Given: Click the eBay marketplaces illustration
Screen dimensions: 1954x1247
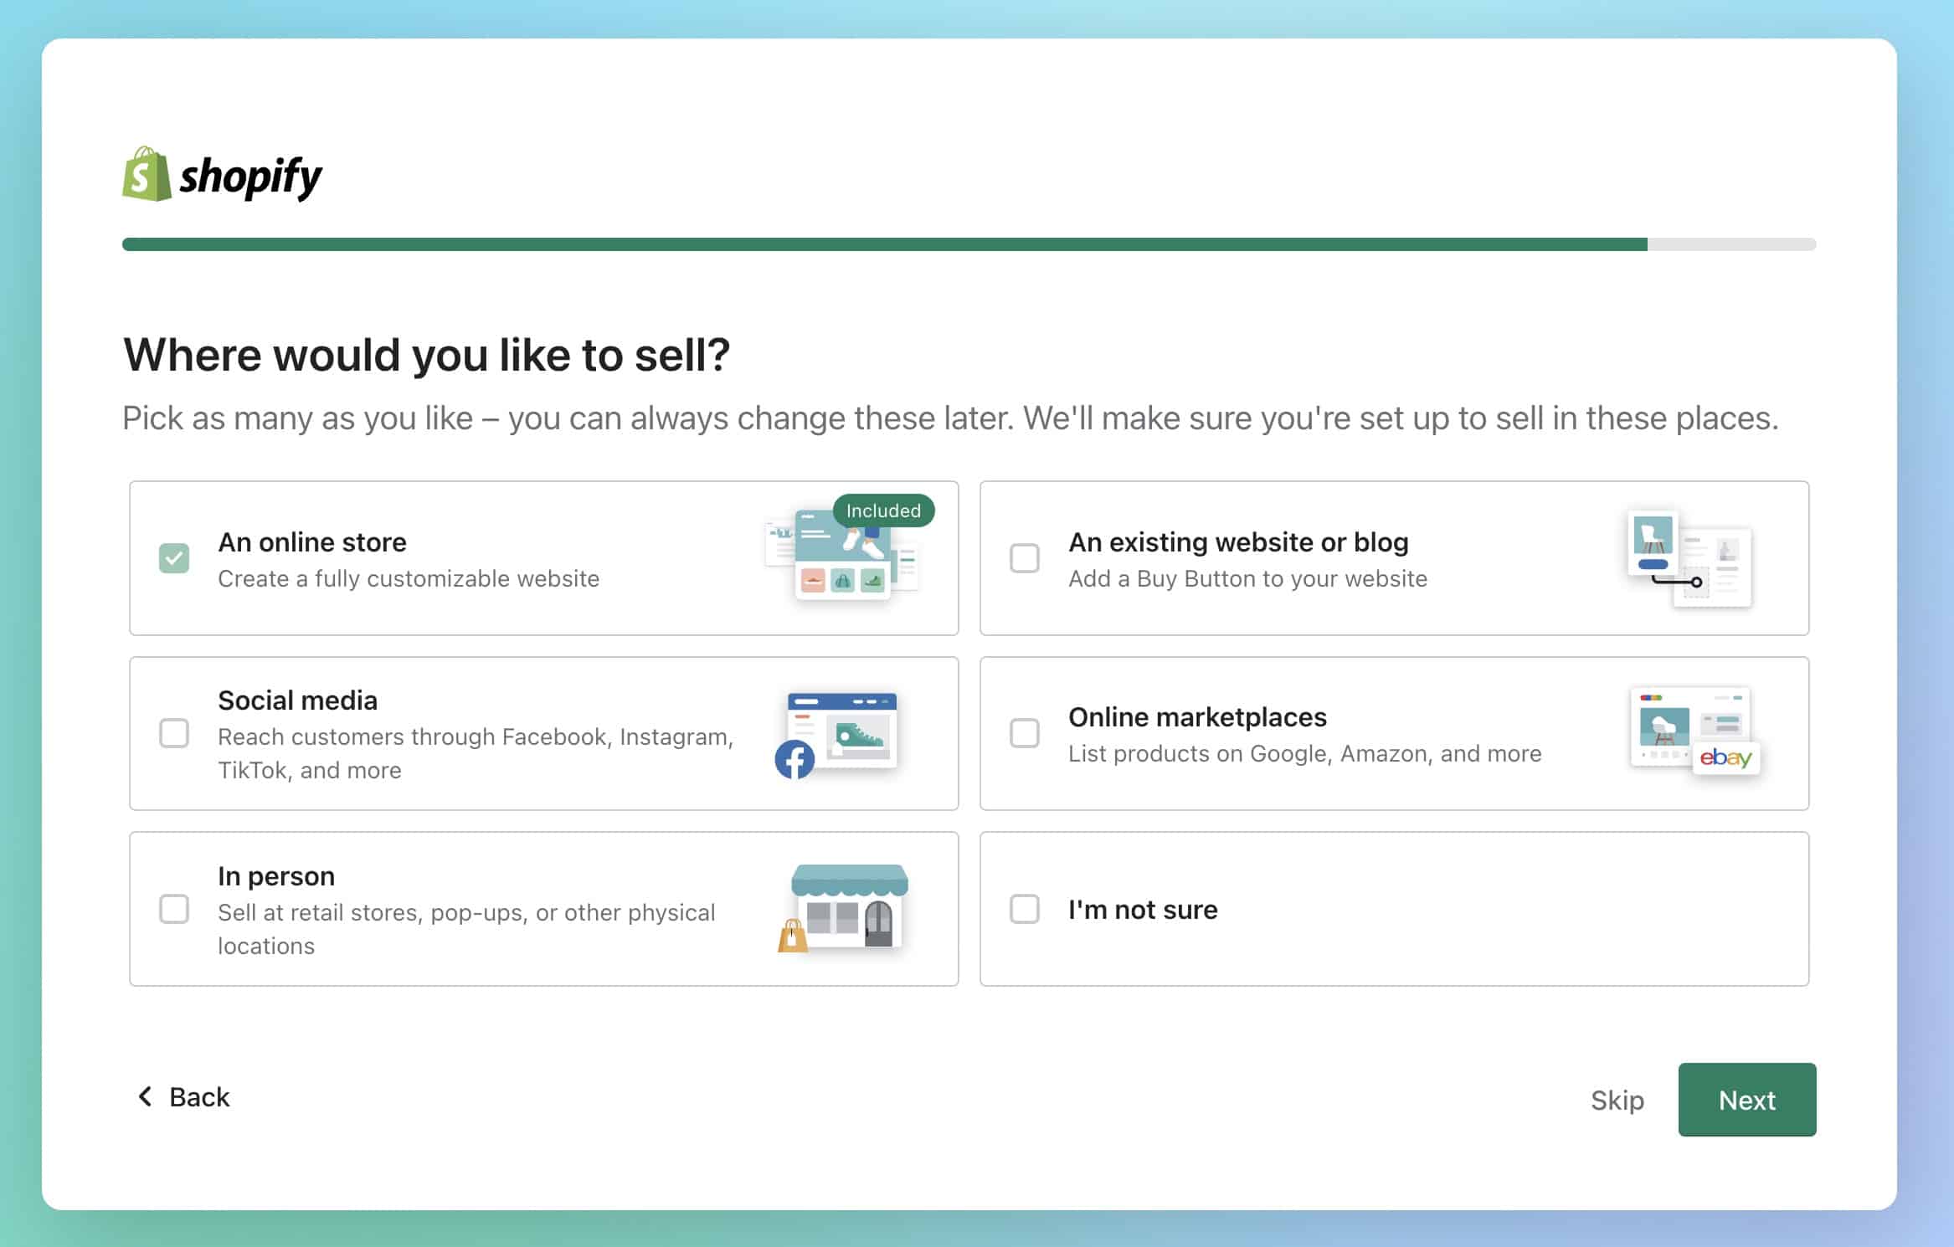Looking at the screenshot, I should (x=1694, y=732).
